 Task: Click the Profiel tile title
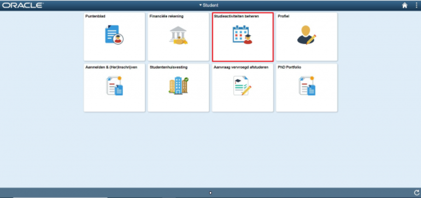coord(284,16)
